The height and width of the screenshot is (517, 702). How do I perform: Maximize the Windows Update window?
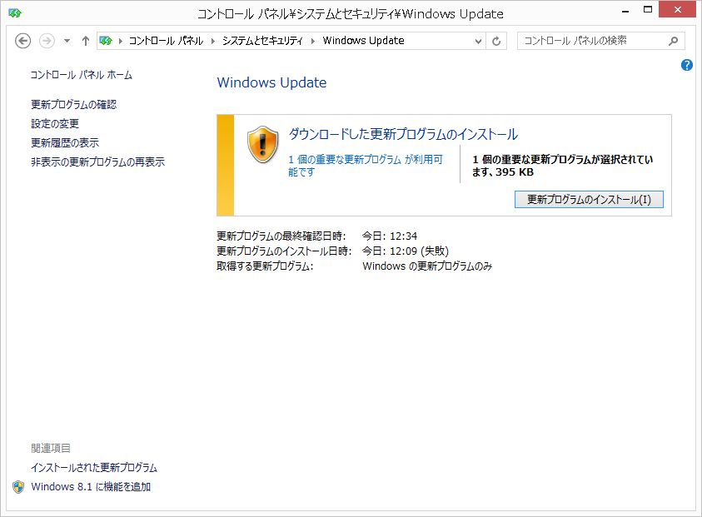(647, 10)
